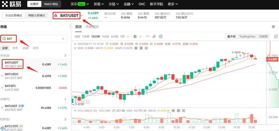The image size is (279, 131).
Task: Switch to strategy trading mode (策略交易模式)
Action: click(x=37, y=15)
